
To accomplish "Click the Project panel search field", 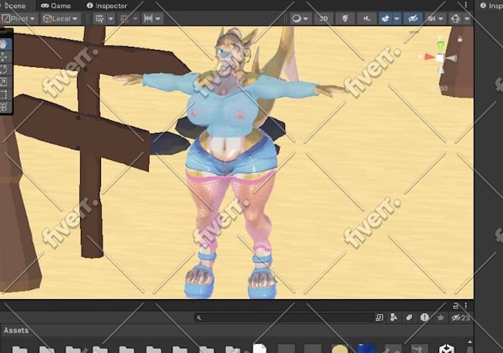I will tap(284, 318).
